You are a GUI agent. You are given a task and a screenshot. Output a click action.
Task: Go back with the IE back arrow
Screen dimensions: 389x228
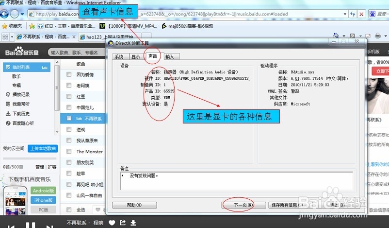tap(4, 14)
